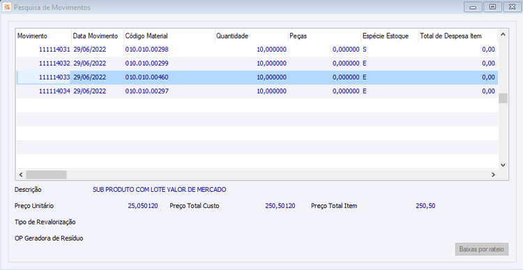Sort by the Movimento column header

click(44, 36)
